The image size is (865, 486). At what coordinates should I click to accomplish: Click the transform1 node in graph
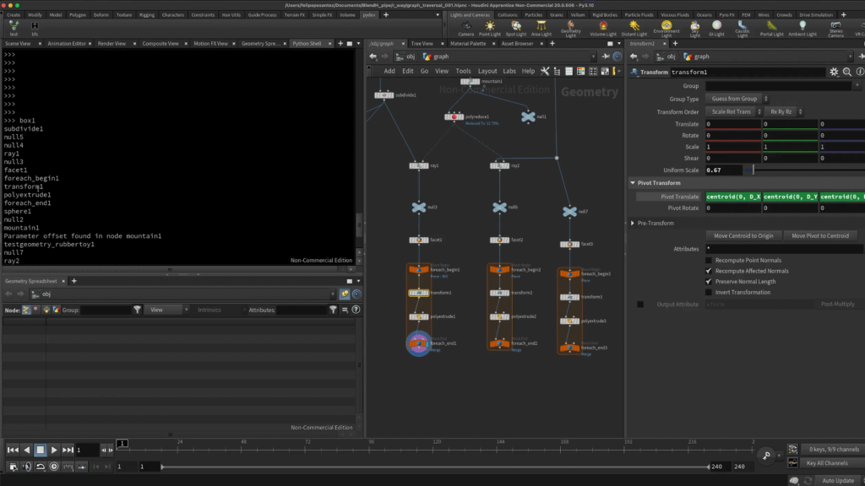(418, 293)
